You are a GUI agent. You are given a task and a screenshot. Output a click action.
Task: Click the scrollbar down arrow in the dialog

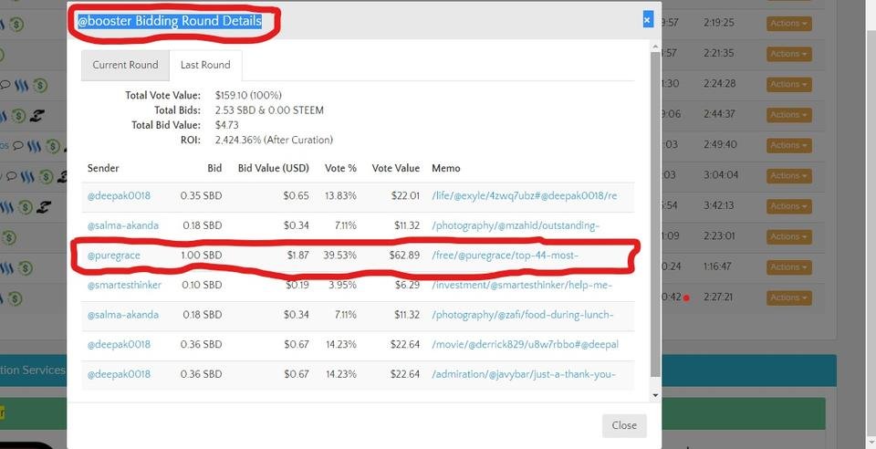(x=655, y=395)
